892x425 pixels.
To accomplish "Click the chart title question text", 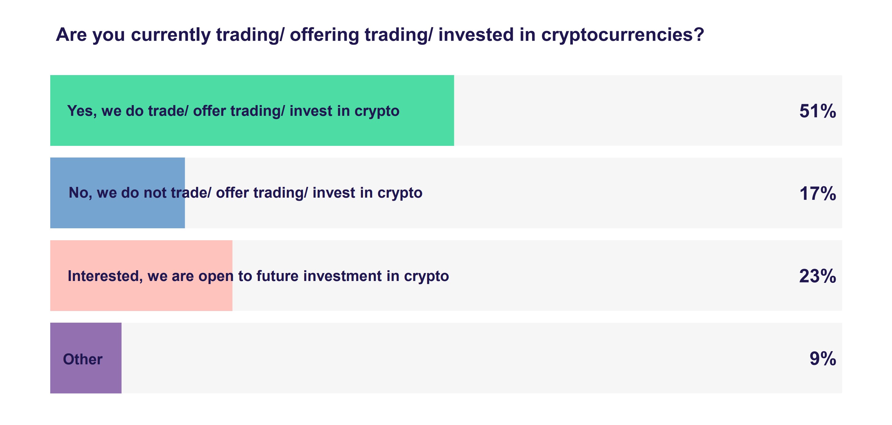I will click(380, 35).
